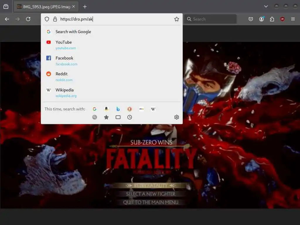
Task: Open the Firefox View icon
Action: (x=6, y=7)
